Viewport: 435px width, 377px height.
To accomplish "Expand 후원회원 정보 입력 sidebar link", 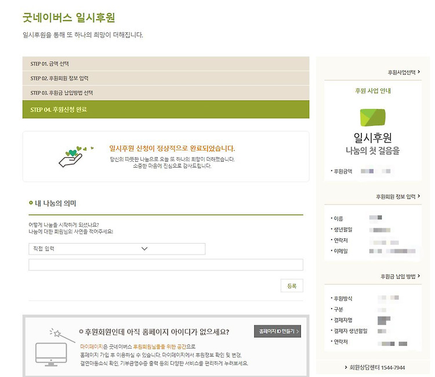I will pos(398,197).
